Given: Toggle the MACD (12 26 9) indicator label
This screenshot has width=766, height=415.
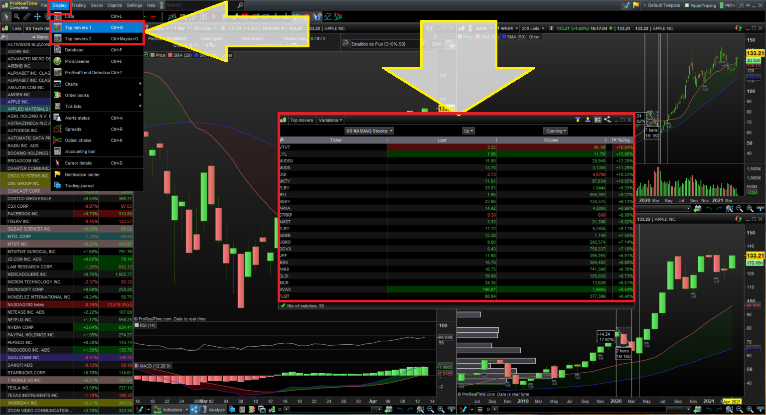Looking at the screenshot, I should click(153, 366).
